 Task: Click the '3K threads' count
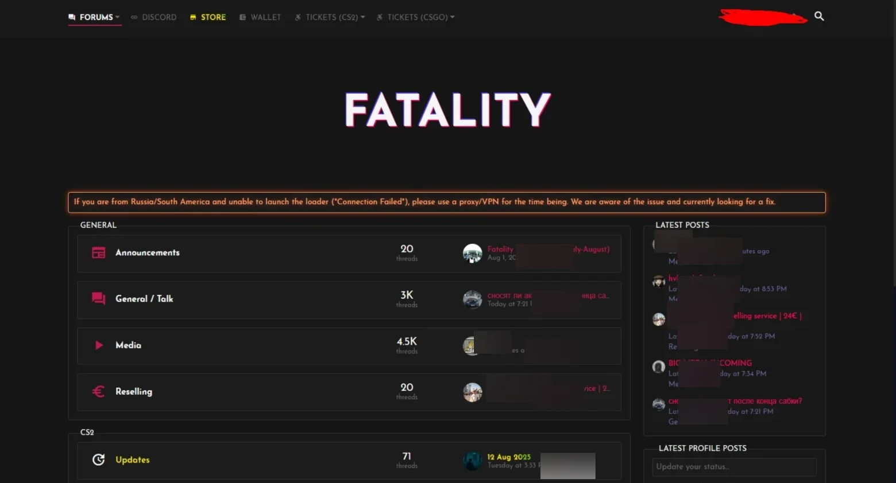tap(407, 299)
